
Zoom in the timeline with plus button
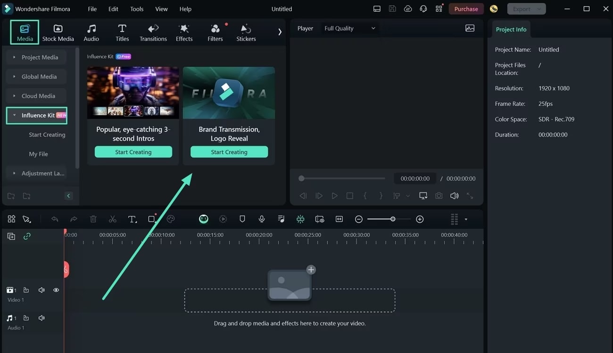420,219
